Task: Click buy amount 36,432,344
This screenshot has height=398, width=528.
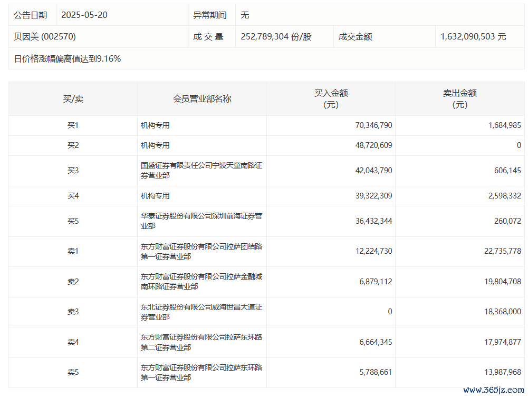Action: tap(374, 221)
